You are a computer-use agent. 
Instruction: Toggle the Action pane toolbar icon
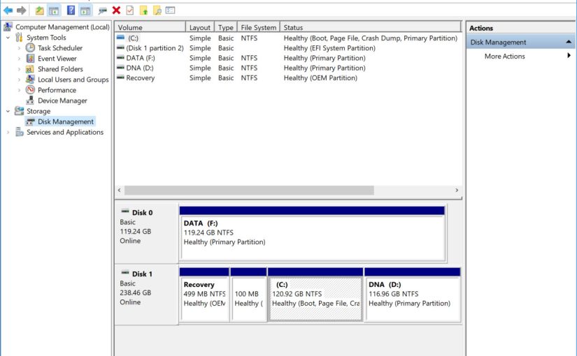[x=85, y=10]
